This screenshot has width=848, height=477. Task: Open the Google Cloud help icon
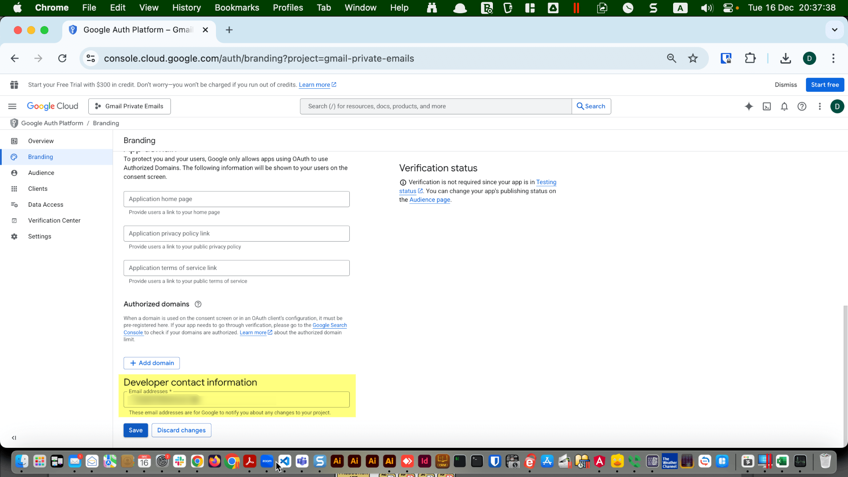803,106
